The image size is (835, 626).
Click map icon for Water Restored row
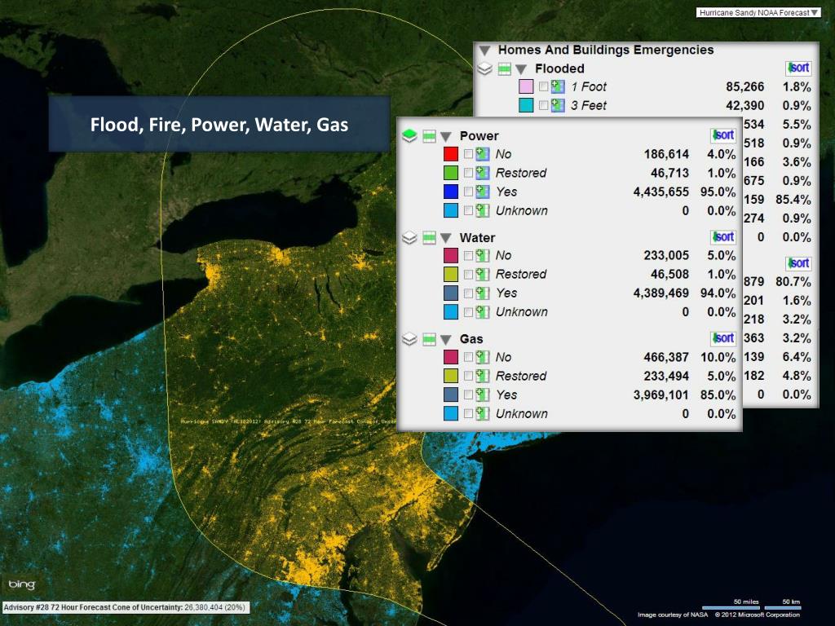coord(483,274)
